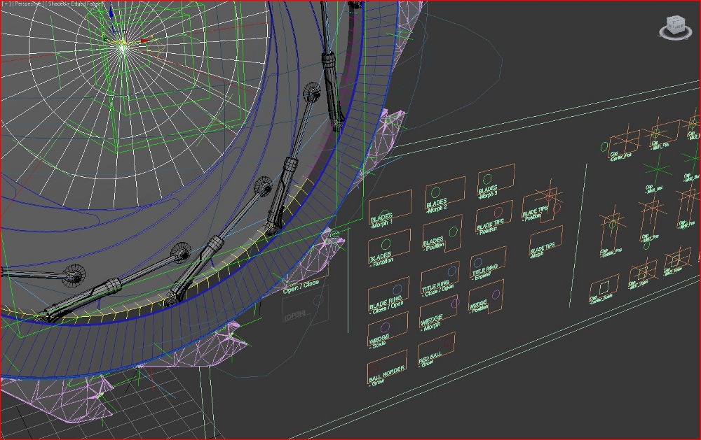Click the ViewCube navigation widget
The width and height of the screenshot is (701, 440).
673,26
